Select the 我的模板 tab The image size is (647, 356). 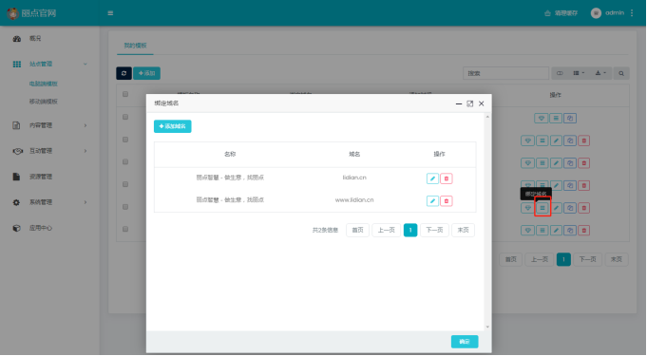point(135,46)
